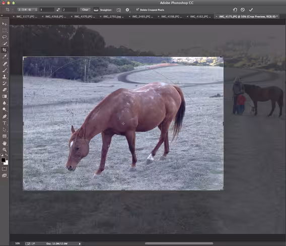
Task: Toggle Quick Mask mode
Action: coord(5,169)
